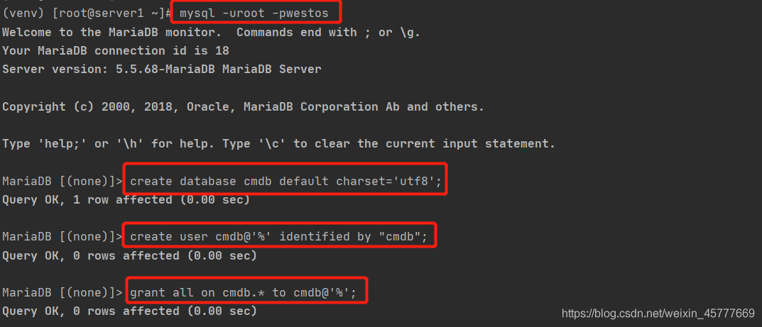Viewport: 762px width, 327px height.
Task: Select the MariaDB connection id line
Action: [x=115, y=51]
